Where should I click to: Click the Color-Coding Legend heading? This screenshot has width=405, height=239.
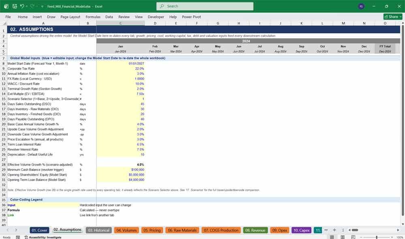click(x=26, y=199)
